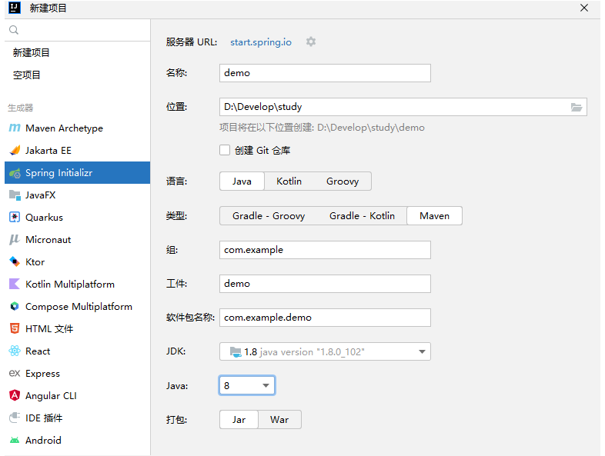The width and height of the screenshot is (605, 456).
Task: Enable the create Git repository checkbox
Action: [x=225, y=151]
